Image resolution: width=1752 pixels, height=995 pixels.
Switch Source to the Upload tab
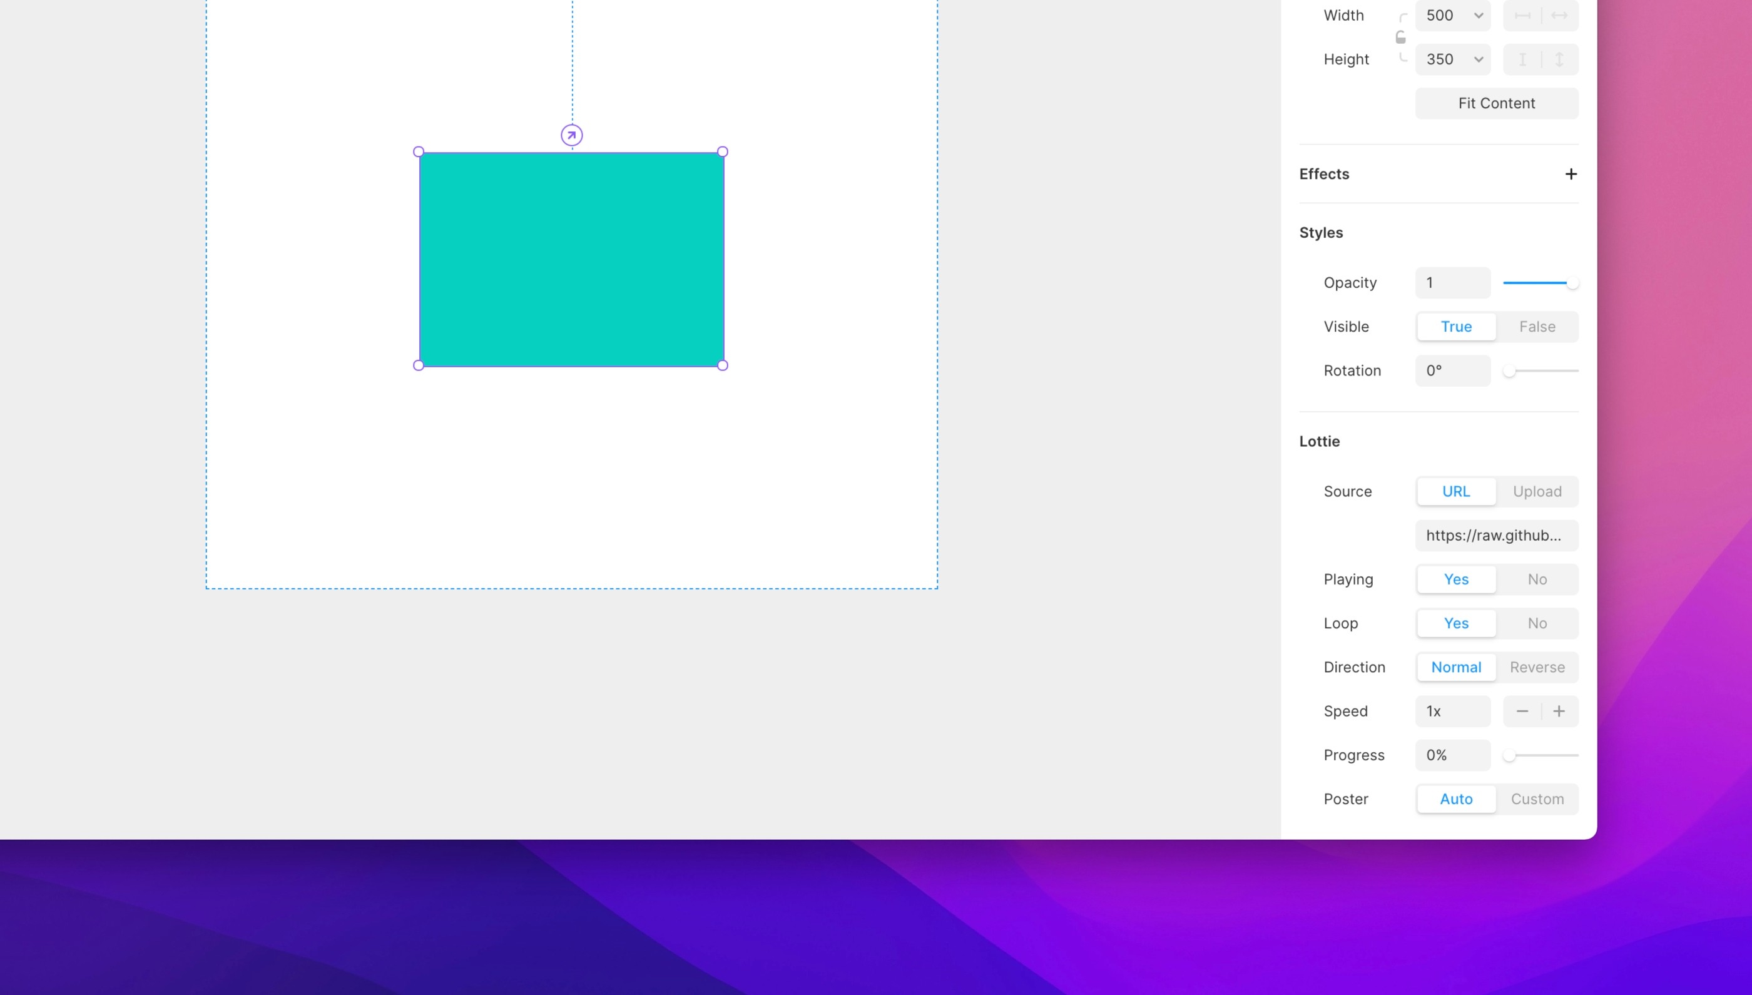point(1537,491)
